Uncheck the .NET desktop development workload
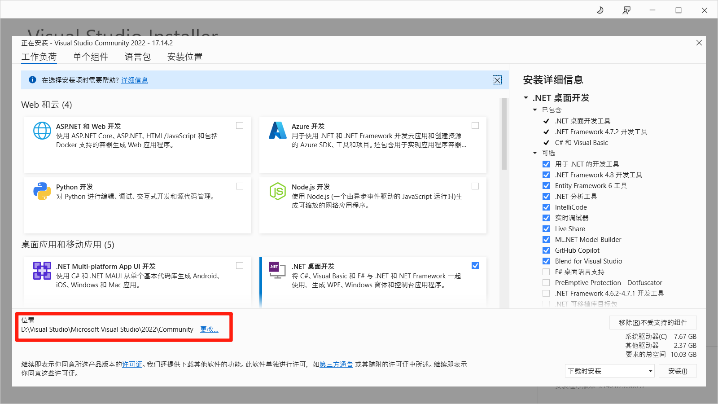718x404 pixels. (475, 266)
